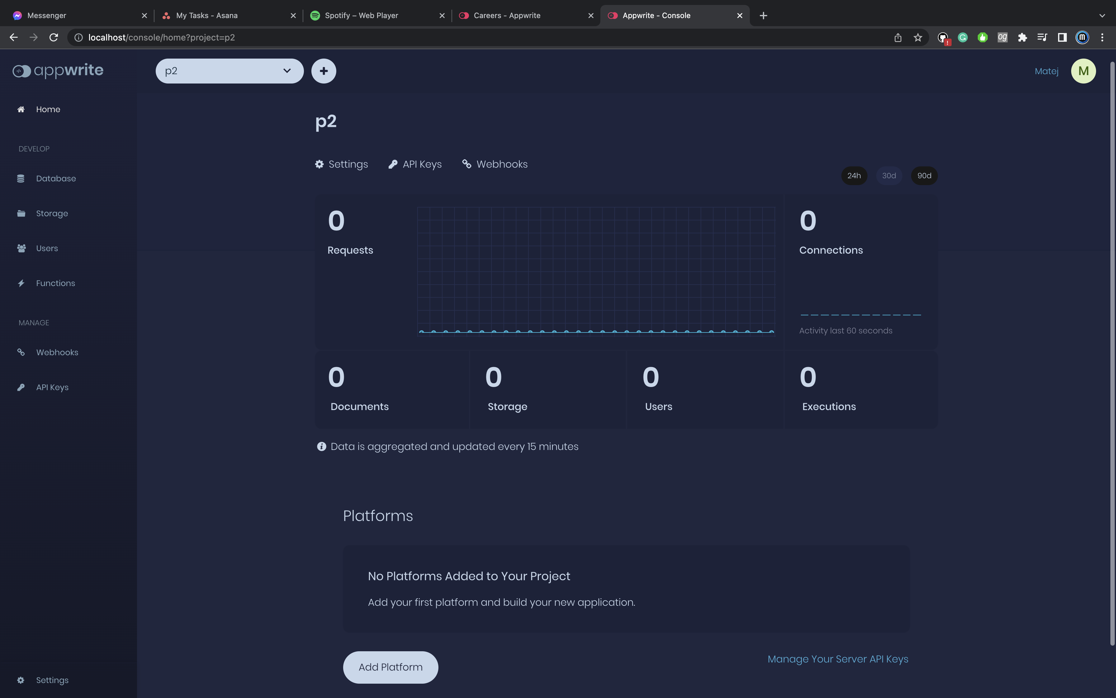Select the 30d usage range
This screenshot has width=1116, height=698.
[x=889, y=176]
